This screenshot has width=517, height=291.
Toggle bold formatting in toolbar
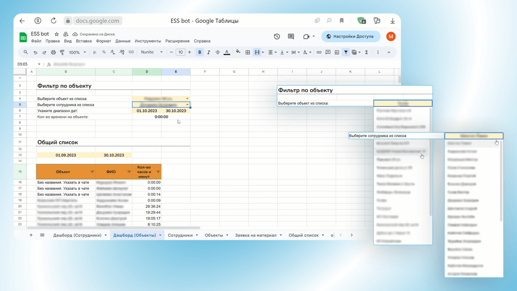pos(199,52)
